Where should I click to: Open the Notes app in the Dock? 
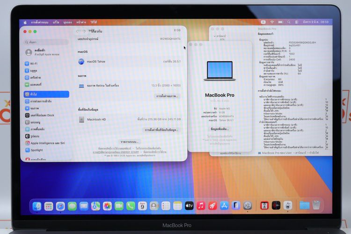(177, 206)
